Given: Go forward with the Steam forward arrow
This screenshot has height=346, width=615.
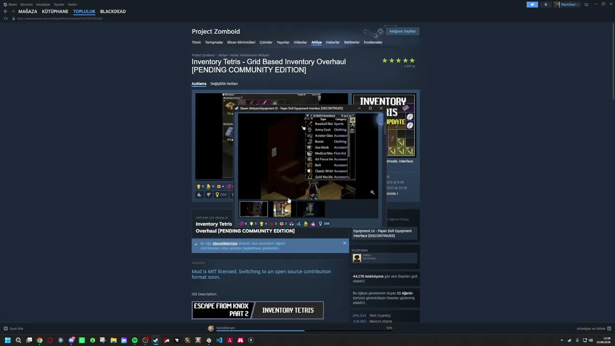Looking at the screenshot, I should 12,12.
